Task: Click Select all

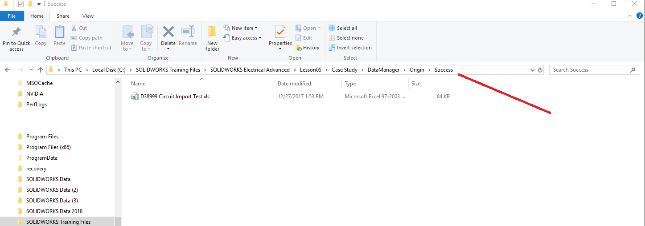Action: coord(343,28)
